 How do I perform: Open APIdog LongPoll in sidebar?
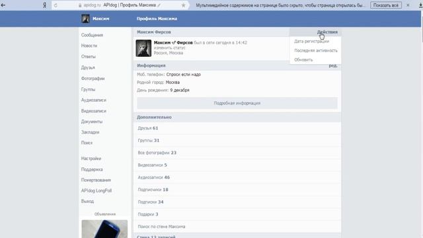[x=96, y=191]
